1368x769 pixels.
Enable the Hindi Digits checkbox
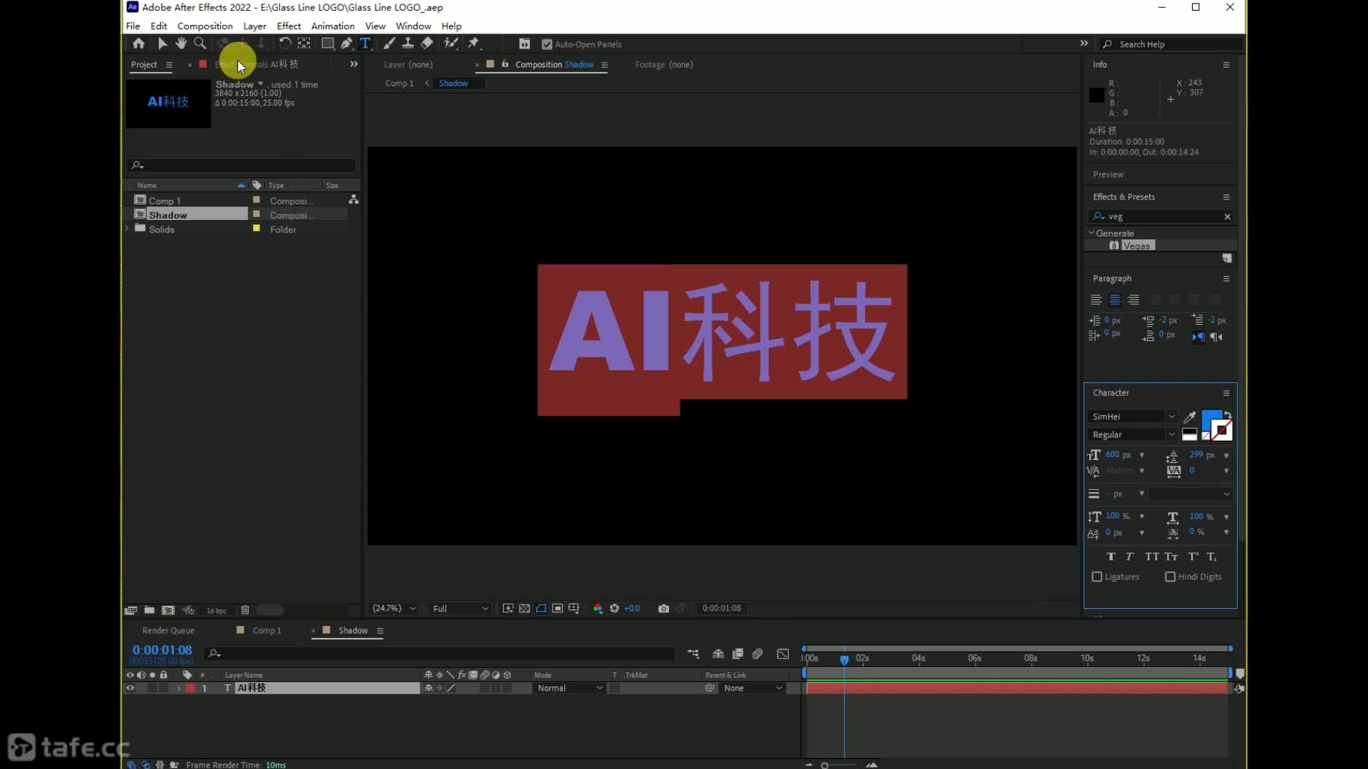tap(1170, 577)
